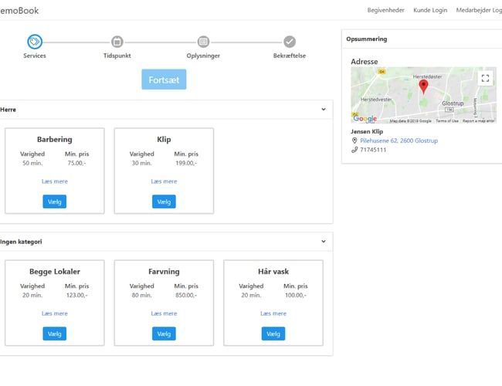
Task: Click the Hår vask card title
Action: click(273, 272)
